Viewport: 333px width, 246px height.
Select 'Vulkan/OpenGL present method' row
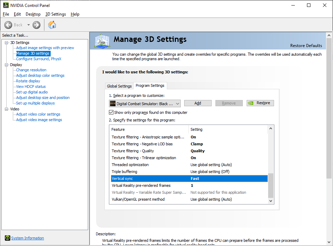(189, 199)
